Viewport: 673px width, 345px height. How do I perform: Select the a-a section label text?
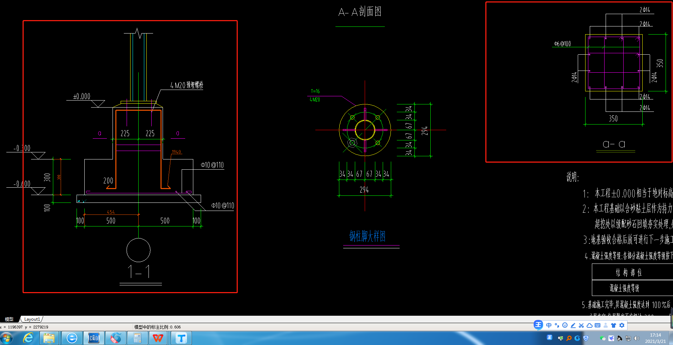tap(614, 144)
